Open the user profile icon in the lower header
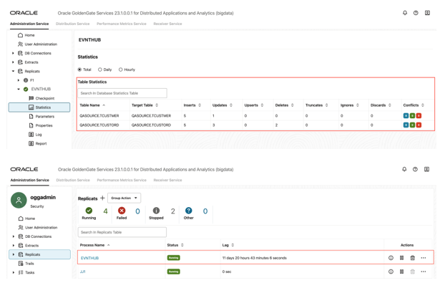The width and height of the screenshot is (445, 293). [x=426, y=169]
